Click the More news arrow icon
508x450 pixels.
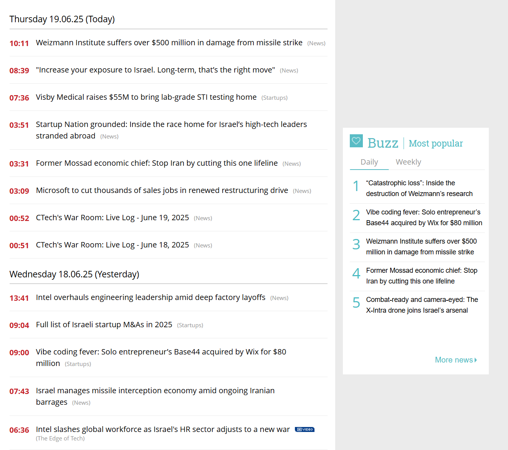[476, 360]
